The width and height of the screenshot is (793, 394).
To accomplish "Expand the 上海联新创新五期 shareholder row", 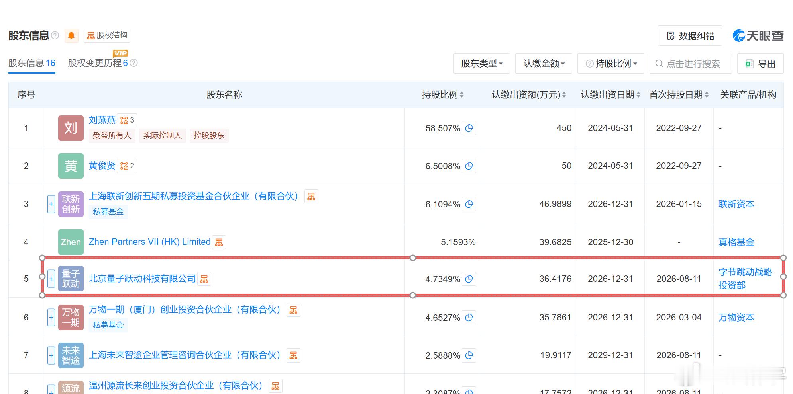I will (51, 204).
